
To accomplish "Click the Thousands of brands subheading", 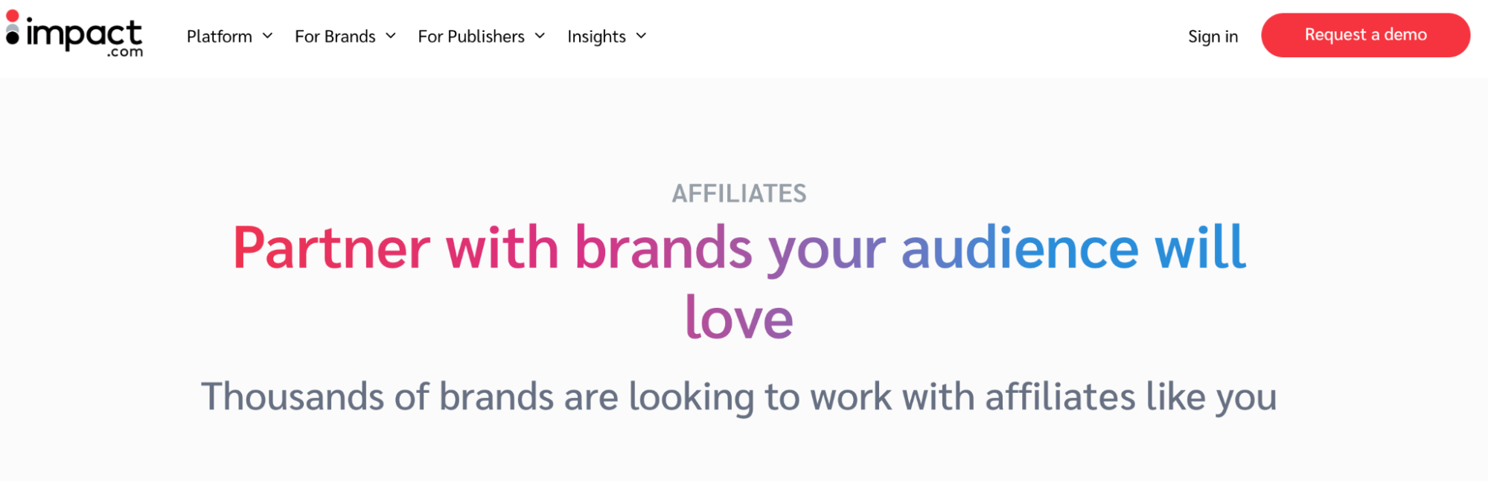I will point(739,396).
